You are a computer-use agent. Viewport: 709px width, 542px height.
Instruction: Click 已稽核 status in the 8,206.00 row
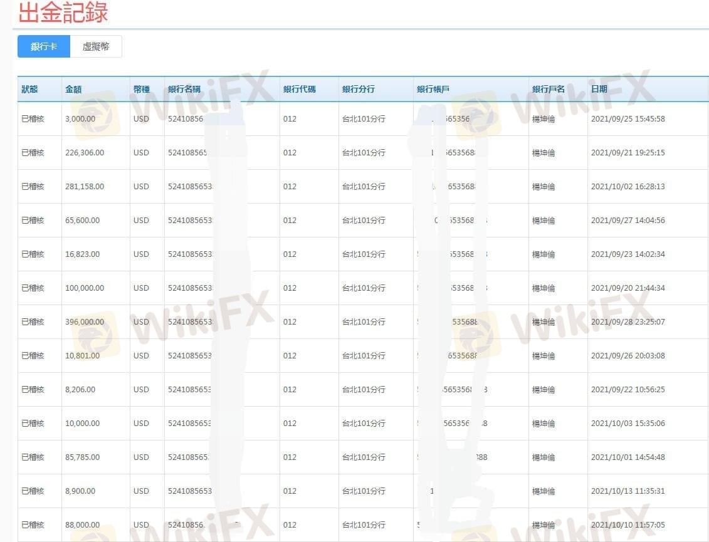pos(33,390)
